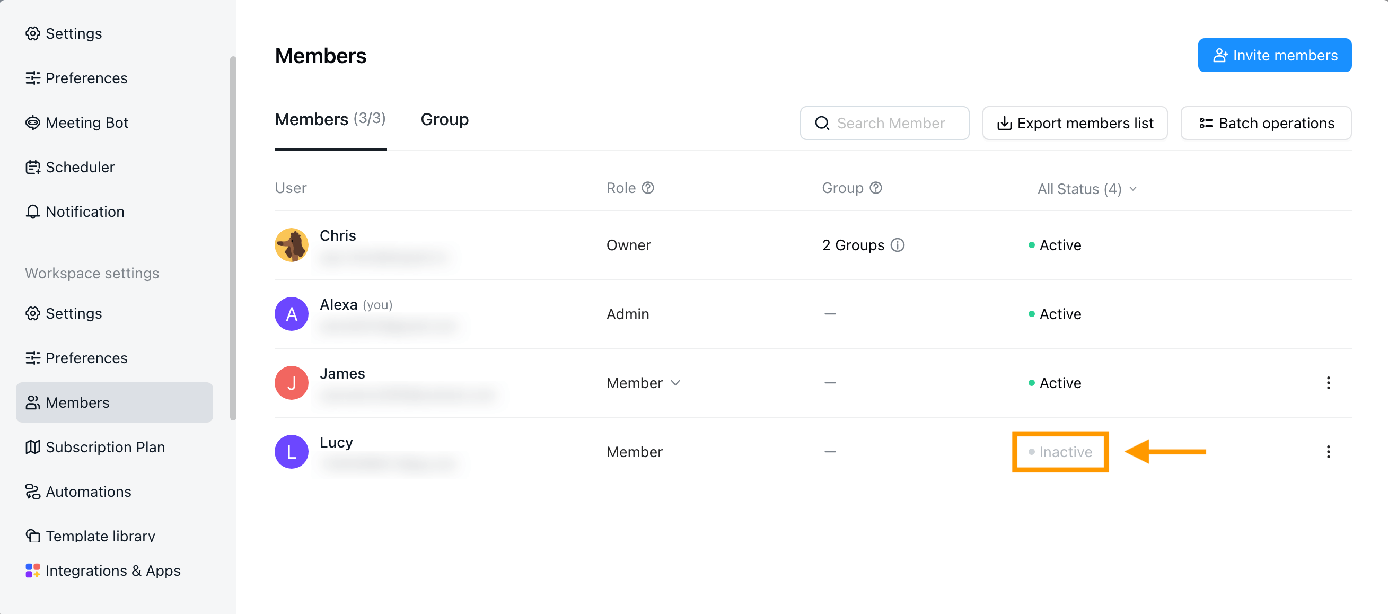Click the Role help question-mark icon
The height and width of the screenshot is (614, 1388).
coord(648,188)
